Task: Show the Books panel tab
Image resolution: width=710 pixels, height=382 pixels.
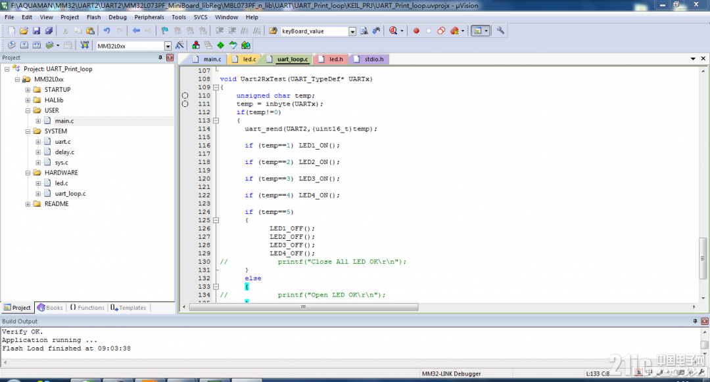Action: pos(50,308)
